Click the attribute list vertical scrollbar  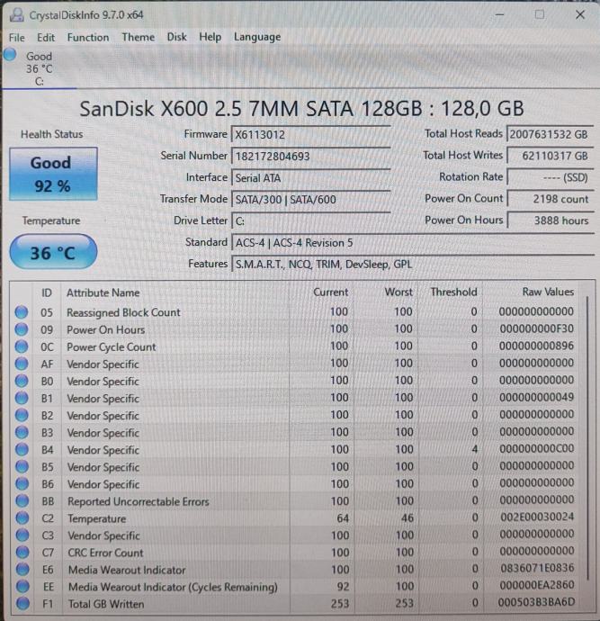point(587,437)
